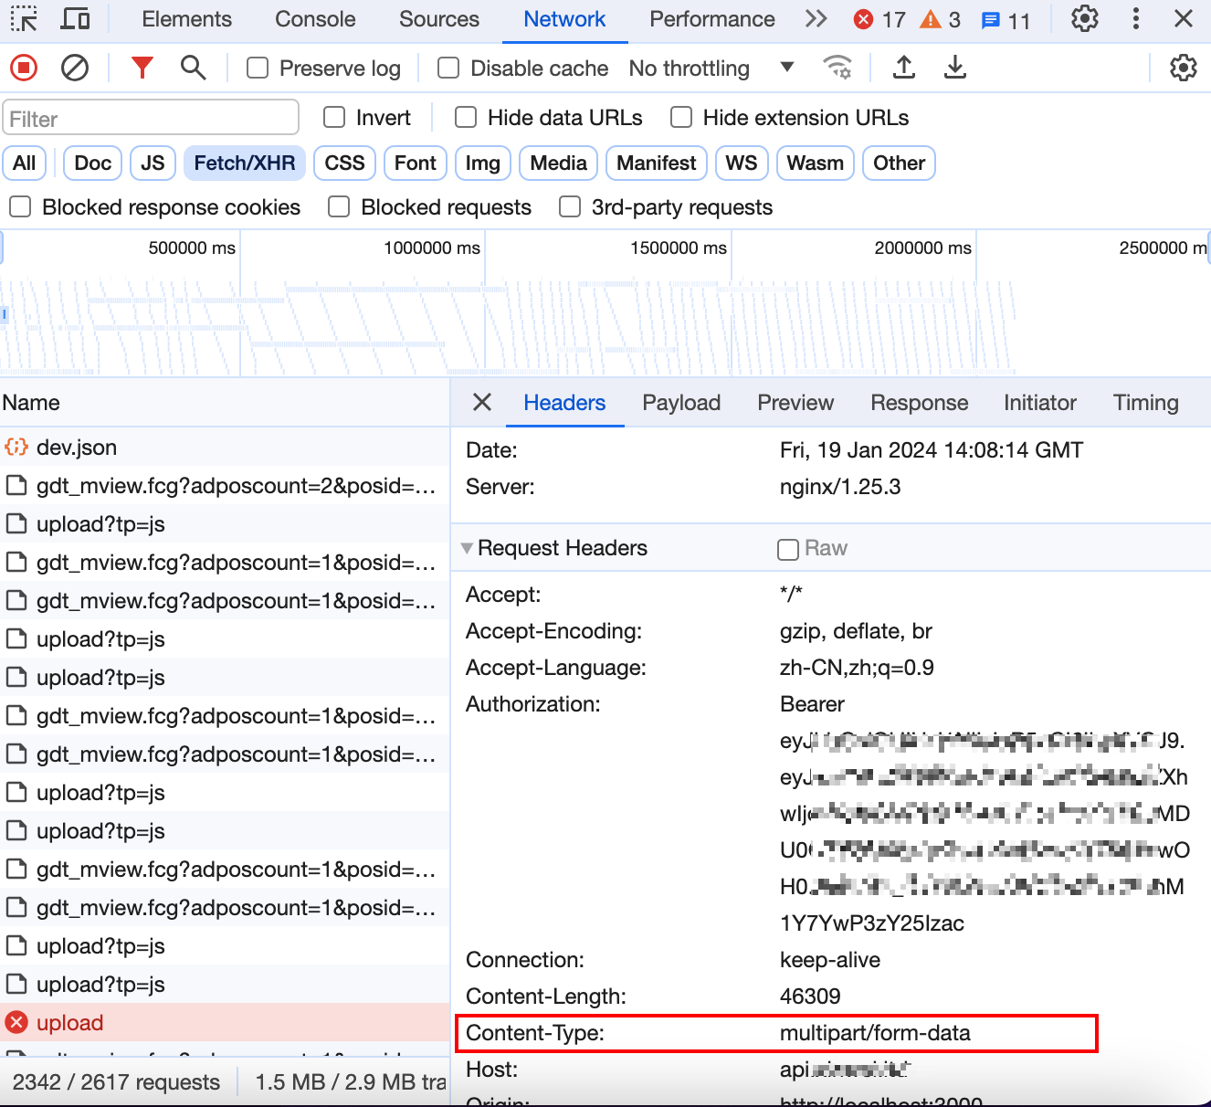Viewport: 1211px width, 1107px height.
Task: Open network conditions Wi-Fi icon
Action: [x=837, y=68]
